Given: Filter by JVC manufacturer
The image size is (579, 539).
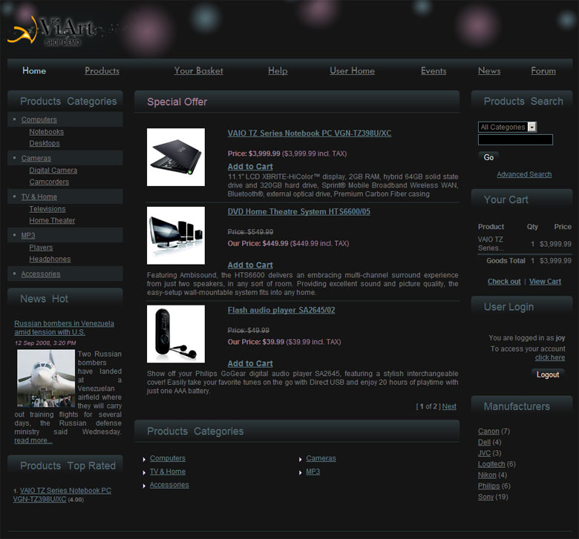Looking at the screenshot, I should click(x=484, y=453).
